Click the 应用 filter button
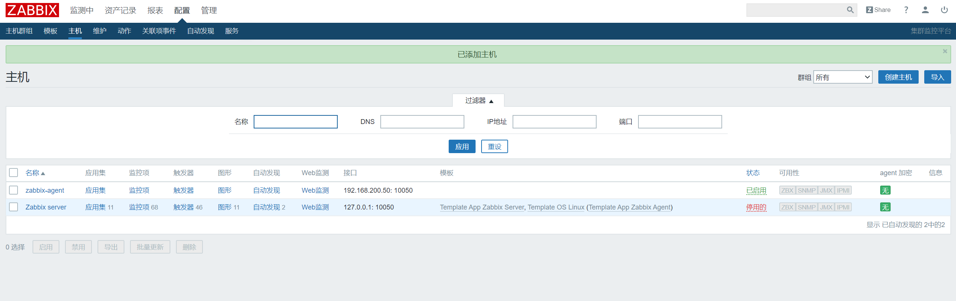 462,146
